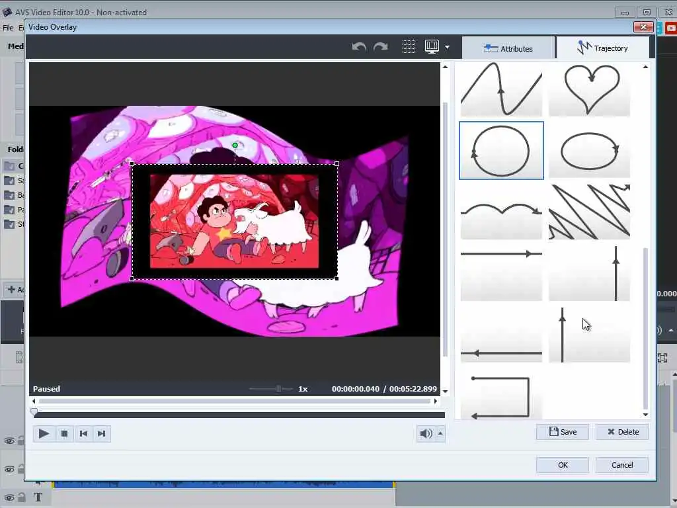Go to the previous frame
The image size is (677, 508).
click(x=83, y=434)
